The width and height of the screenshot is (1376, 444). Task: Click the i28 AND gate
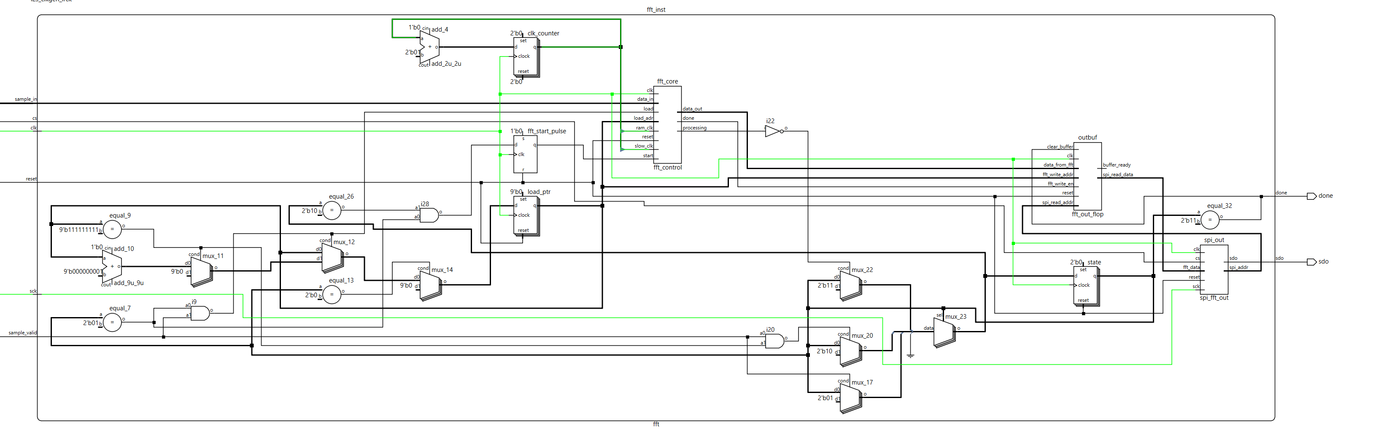429,215
